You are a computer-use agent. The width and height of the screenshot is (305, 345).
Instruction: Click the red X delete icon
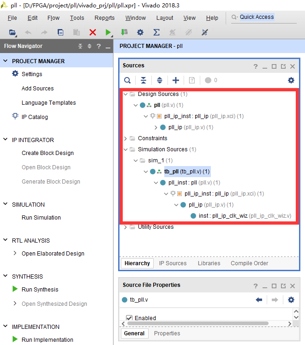(93, 32)
